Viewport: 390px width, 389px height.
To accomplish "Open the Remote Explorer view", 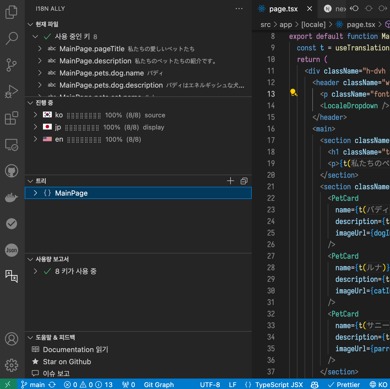I will pyautogui.click(x=11, y=144).
